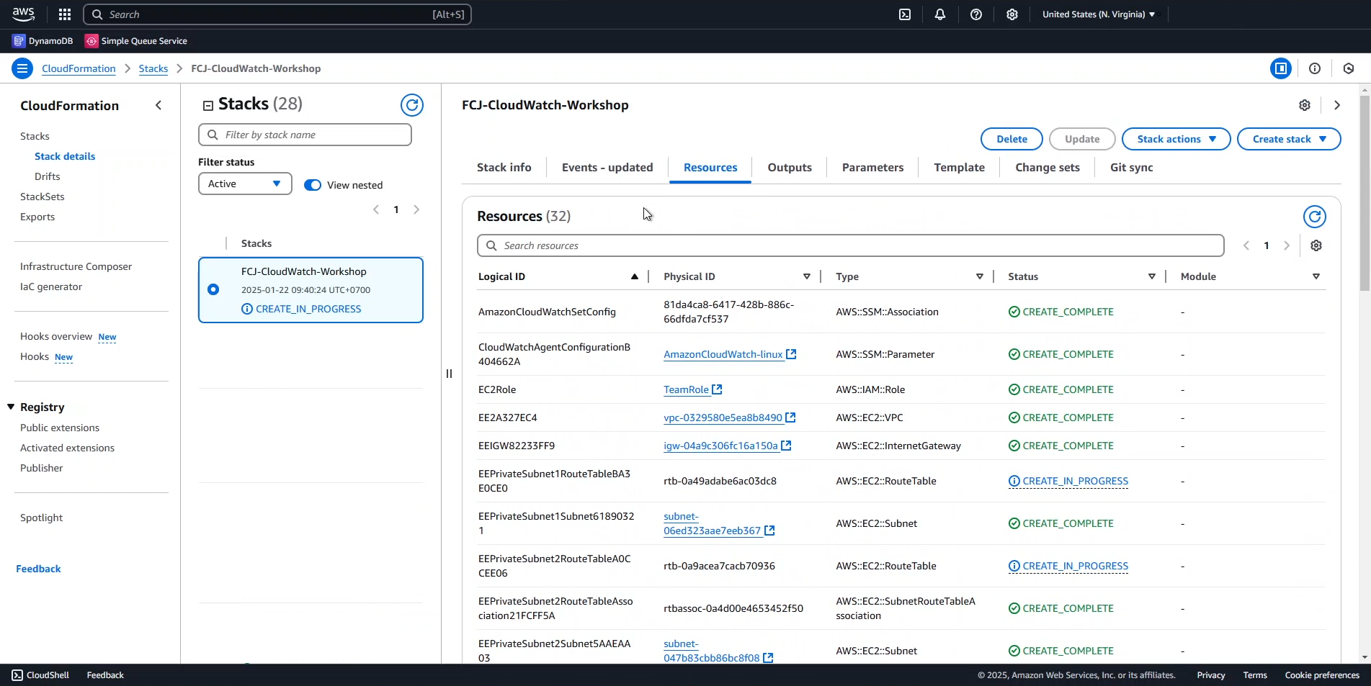Viewport: 1371px width, 686px height.
Task: Open the Feedback link in sidebar
Action: click(x=38, y=569)
